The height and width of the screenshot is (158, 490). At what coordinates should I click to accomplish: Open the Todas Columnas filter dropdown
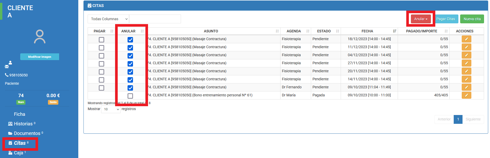[108, 19]
